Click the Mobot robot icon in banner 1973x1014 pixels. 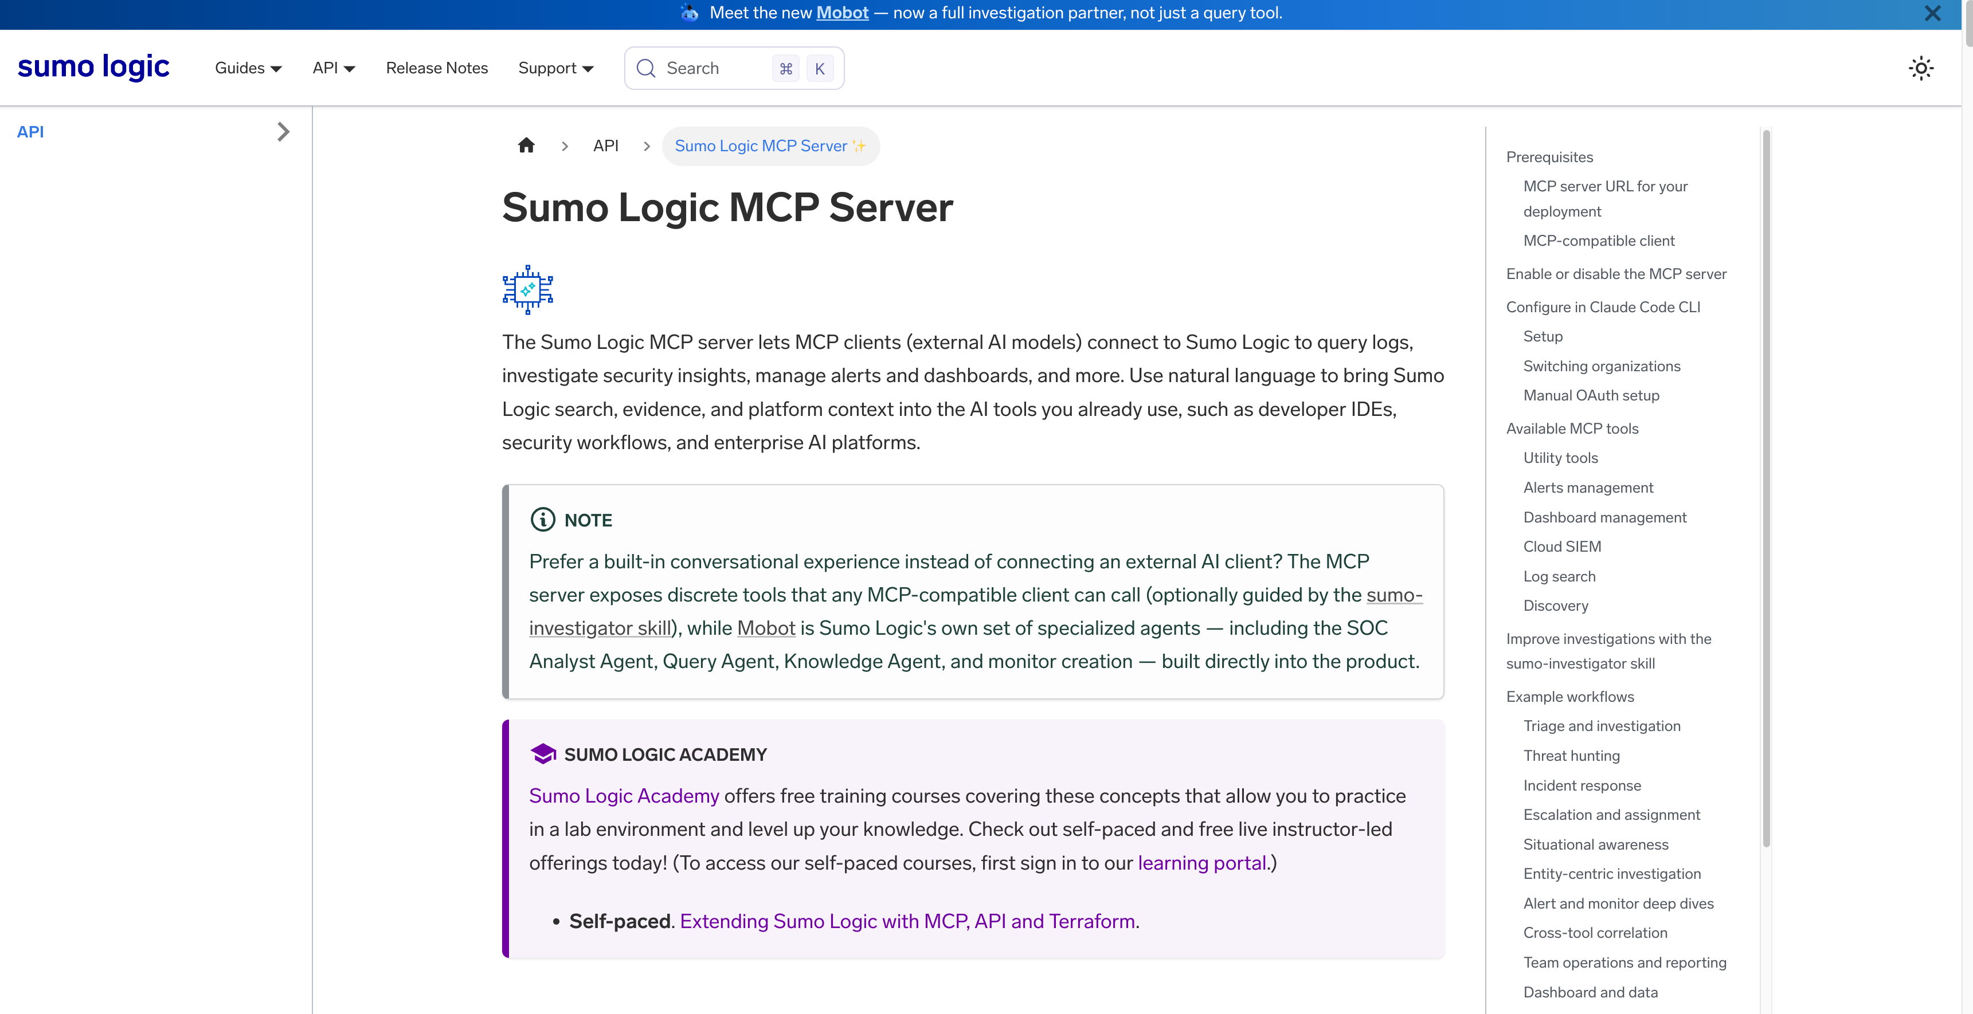pos(690,13)
